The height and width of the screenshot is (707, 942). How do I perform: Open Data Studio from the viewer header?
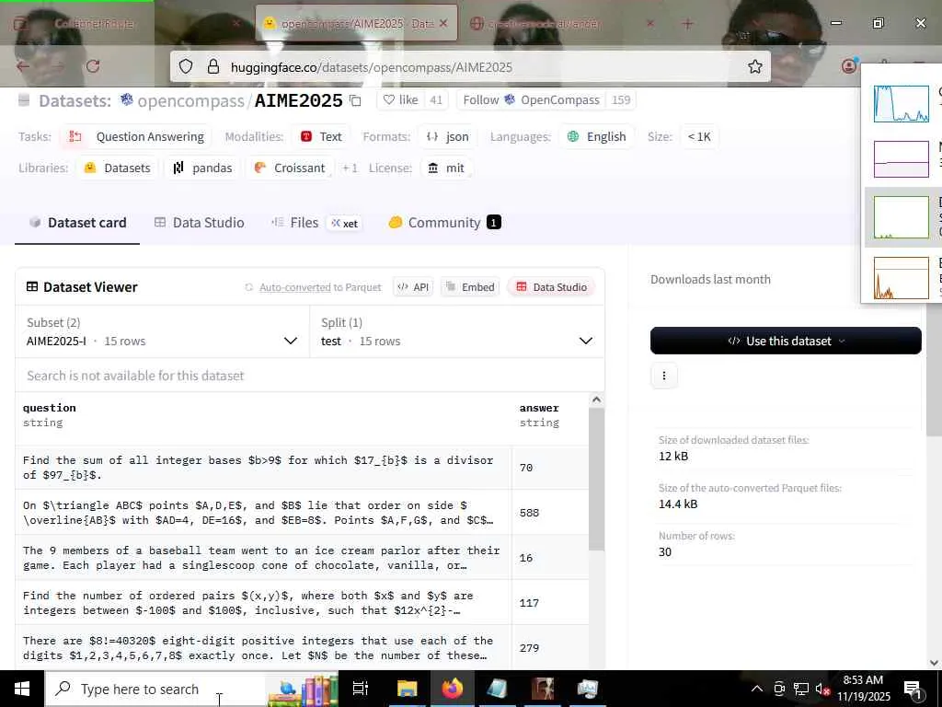(x=552, y=287)
